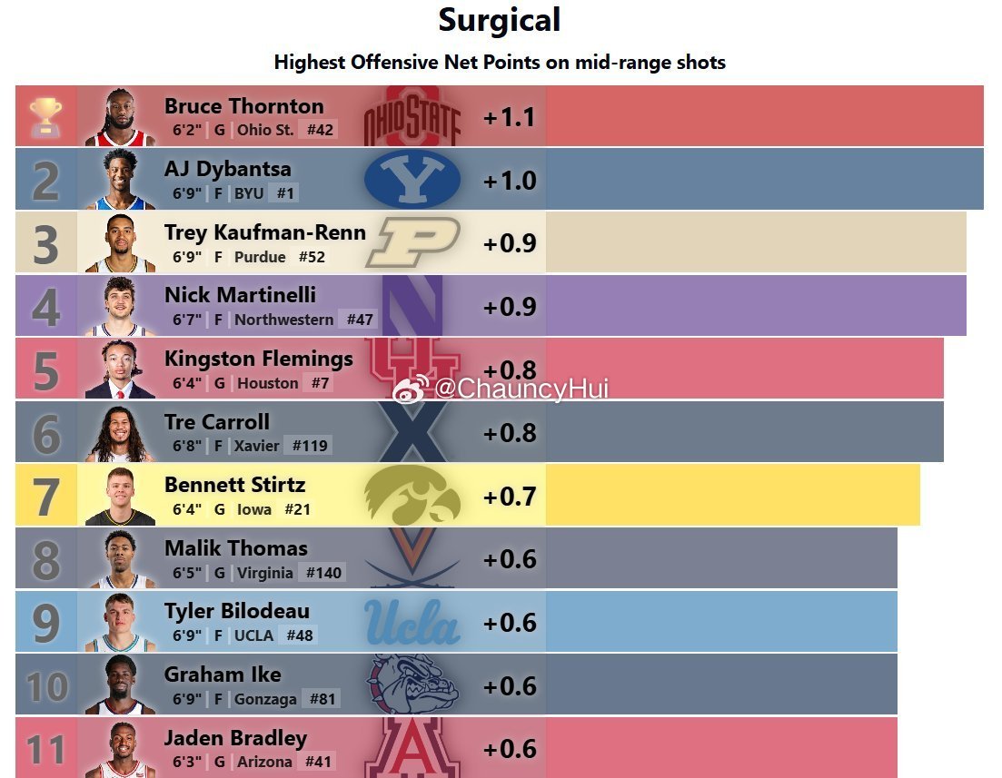Click the yellow bar for Bennett Stirtz
The height and width of the screenshot is (778, 1002).
tap(733, 495)
